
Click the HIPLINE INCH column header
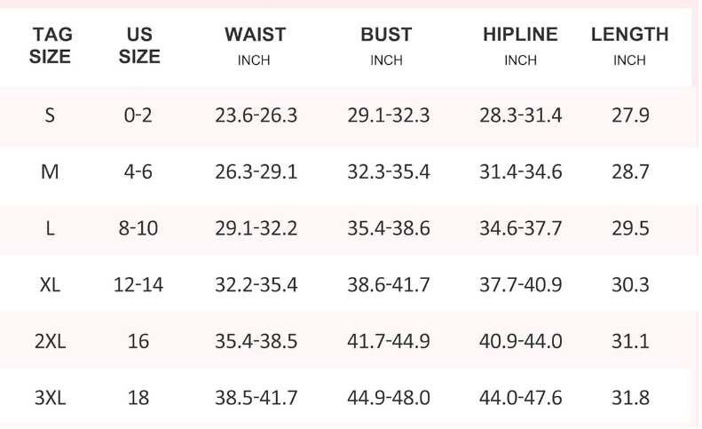(520, 46)
